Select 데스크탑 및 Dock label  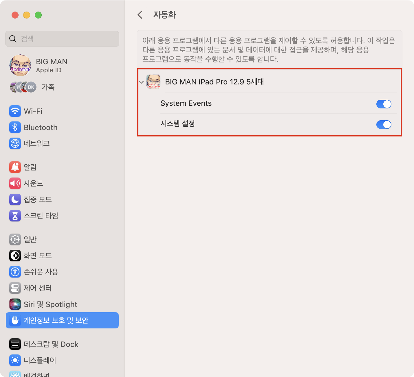51,344
